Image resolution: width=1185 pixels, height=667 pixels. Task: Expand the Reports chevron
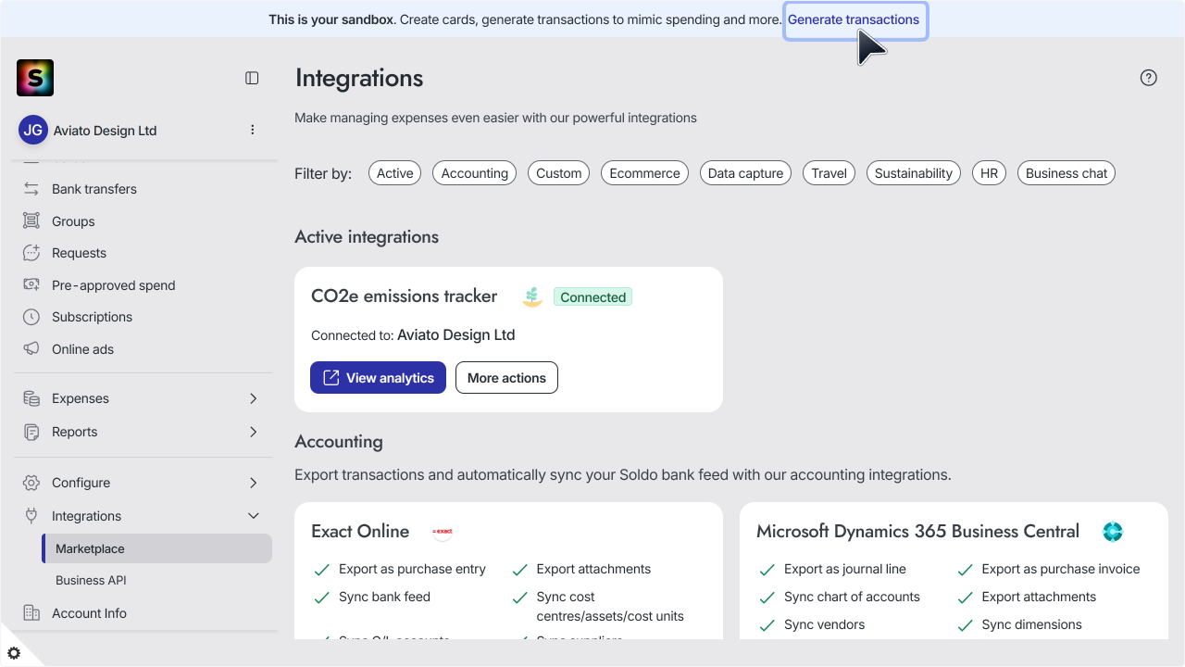tap(254, 432)
